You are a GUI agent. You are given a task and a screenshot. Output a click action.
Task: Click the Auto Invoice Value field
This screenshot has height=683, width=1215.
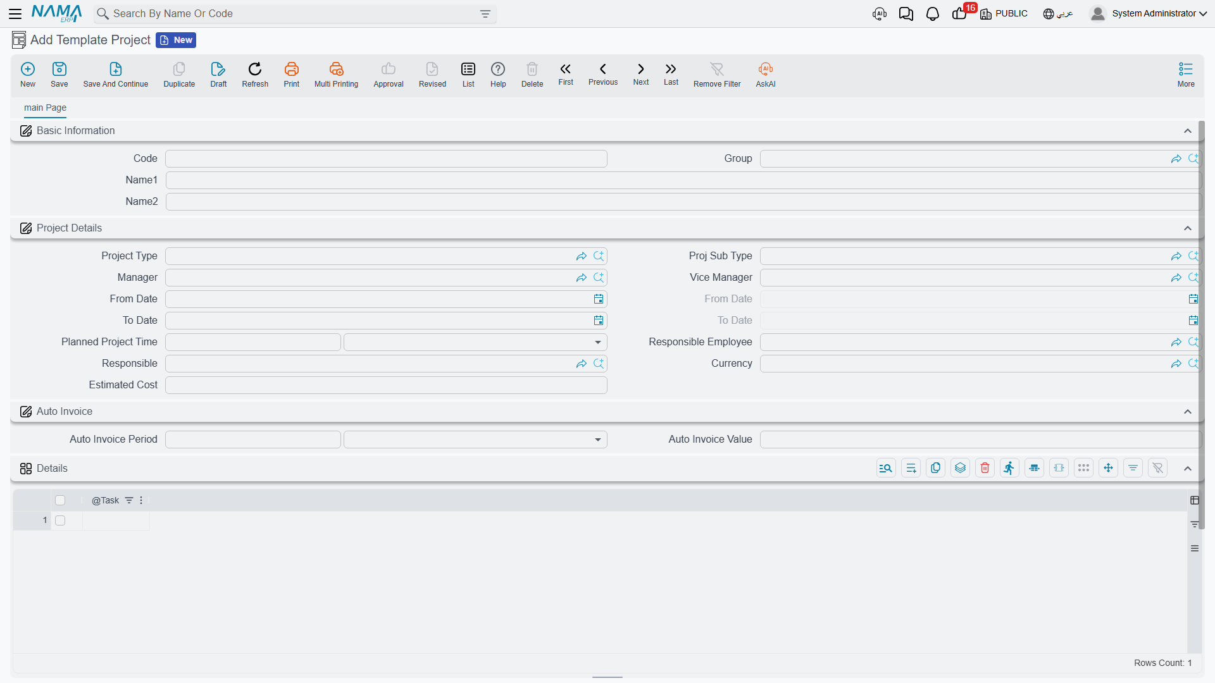(981, 440)
